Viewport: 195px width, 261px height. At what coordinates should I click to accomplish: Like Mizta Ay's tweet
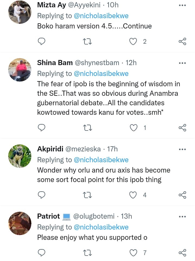pyautogui.click(x=134, y=42)
